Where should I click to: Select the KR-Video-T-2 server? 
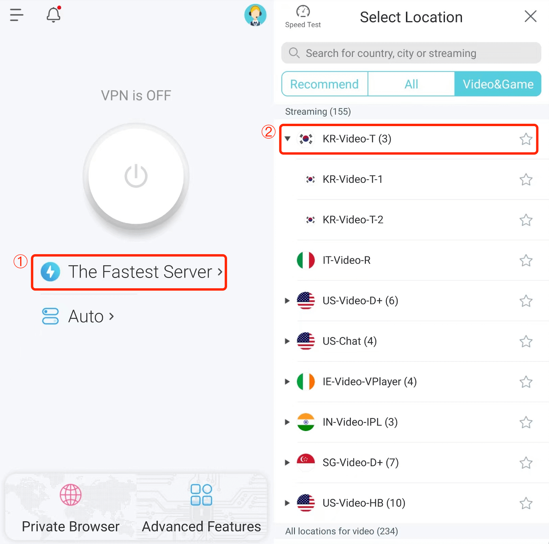[x=415, y=220]
